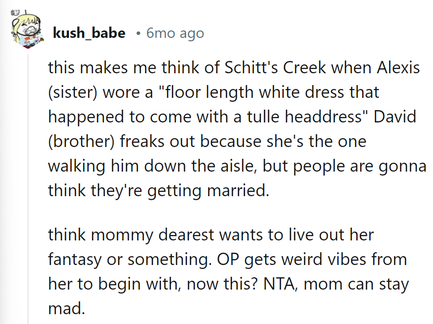433x324 pixels.
Task: Click the word "Creek" in the comment
Action: coord(304,67)
